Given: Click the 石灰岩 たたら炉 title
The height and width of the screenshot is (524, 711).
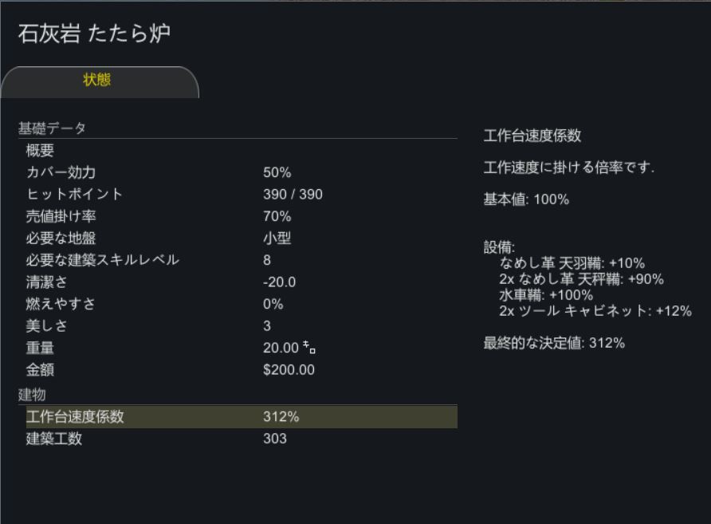Looking at the screenshot, I should (94, 34).
